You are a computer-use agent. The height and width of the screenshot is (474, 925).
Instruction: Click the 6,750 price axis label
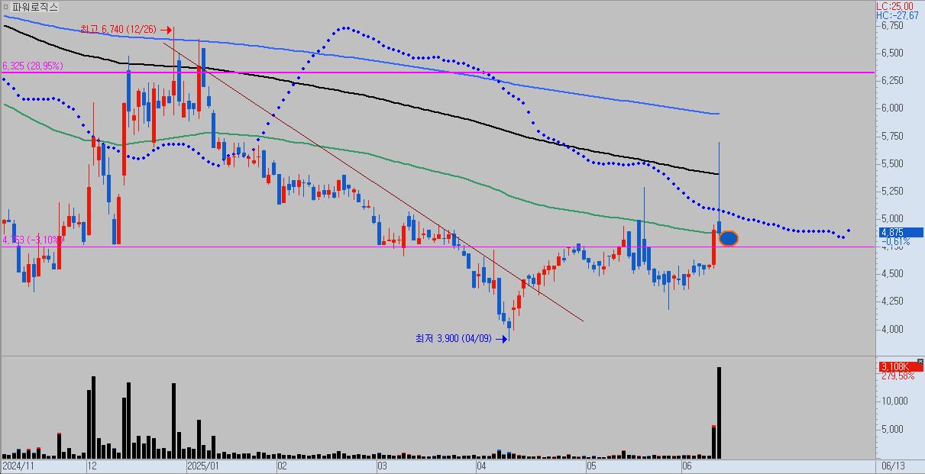point(892,25)
